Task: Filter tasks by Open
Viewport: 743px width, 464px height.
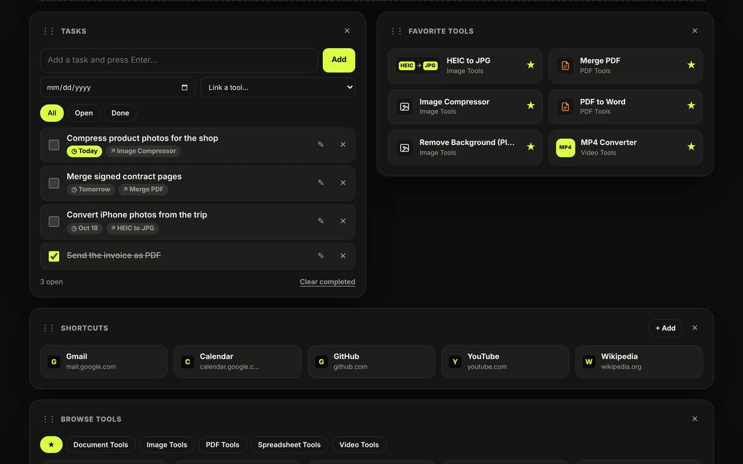Action: tap(84, 113)
